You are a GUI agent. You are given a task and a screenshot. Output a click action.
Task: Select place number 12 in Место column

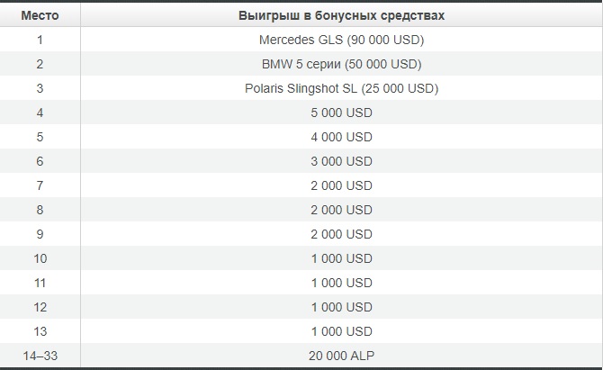pyautogui.click(x=40, y=307)
